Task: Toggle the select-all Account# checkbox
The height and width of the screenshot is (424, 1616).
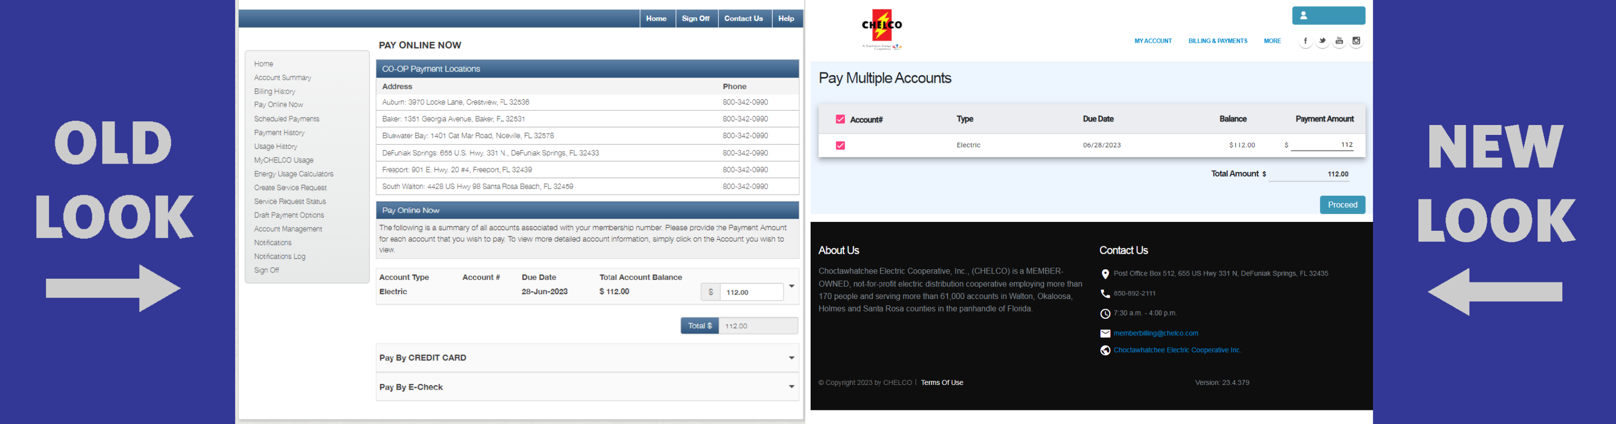Action: 841,119
